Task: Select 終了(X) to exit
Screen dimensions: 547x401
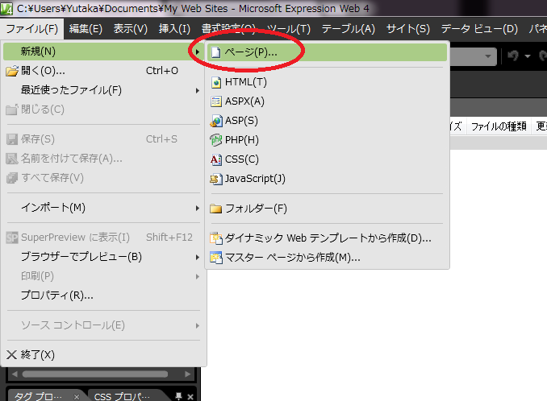Action: click(103, 355)
